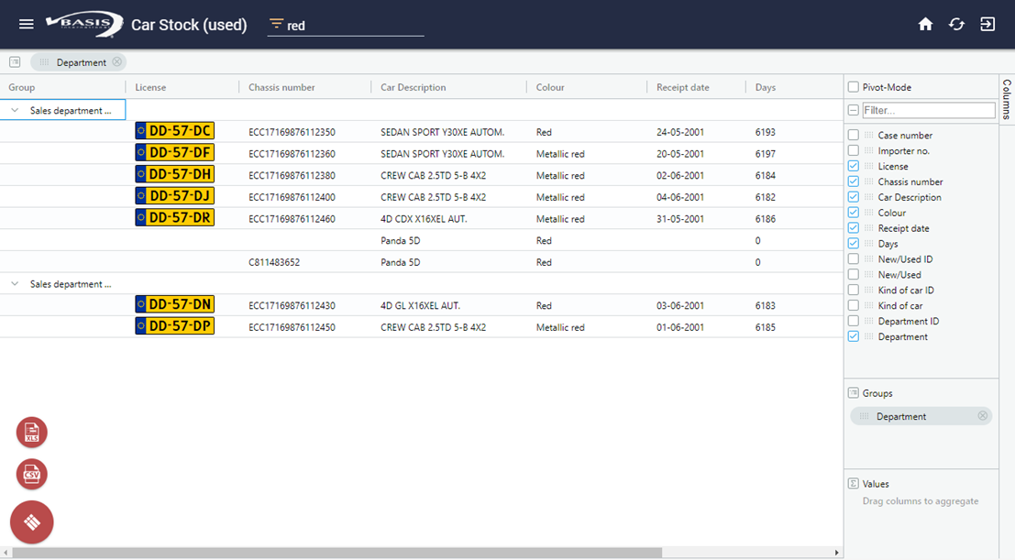Uncheck the Car Description column
The width and height of the screenshot is (1015, 560).
tap(854, 197)
